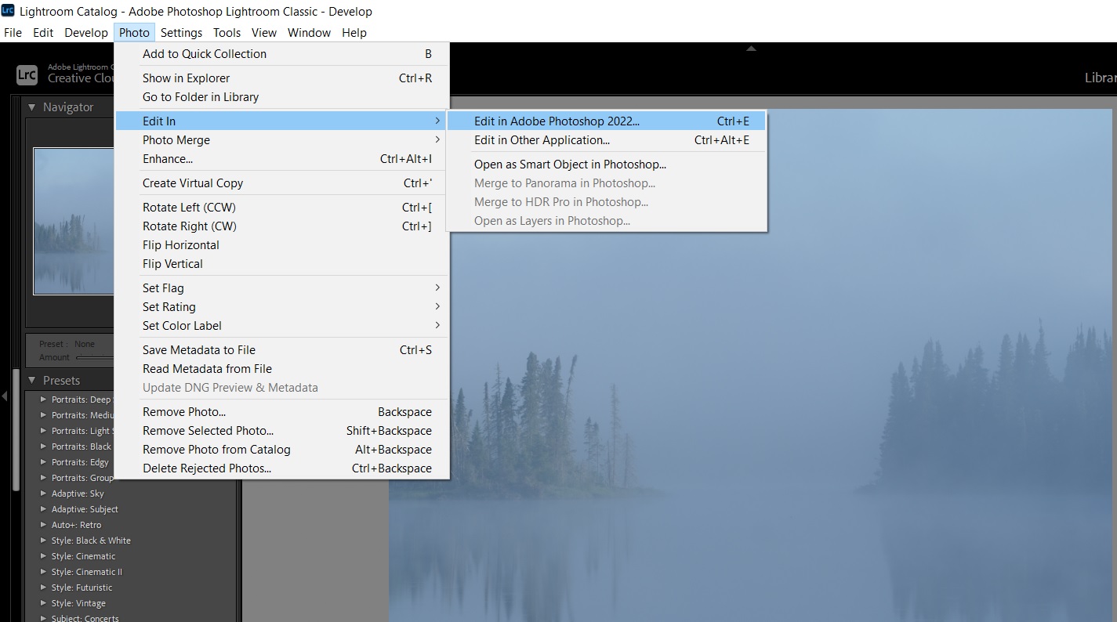
Task: Expand the Subject: Concerts preset group
Action: [42, 618]
